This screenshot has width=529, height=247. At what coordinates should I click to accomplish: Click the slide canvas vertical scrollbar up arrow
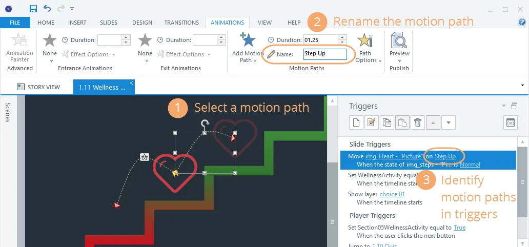pos(332,100)
